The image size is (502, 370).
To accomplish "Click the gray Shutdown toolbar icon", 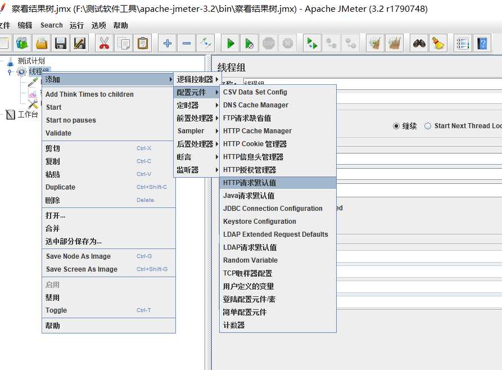I will pos(287,43).
